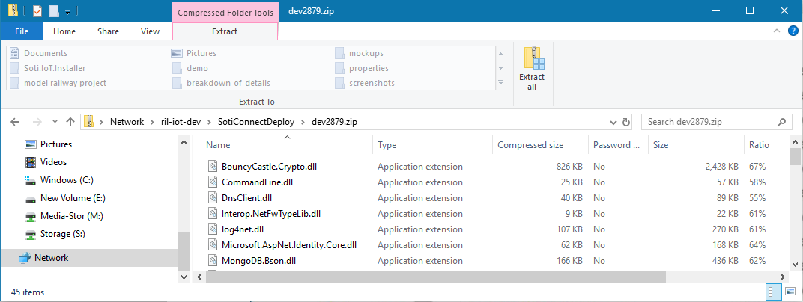Click the Properties quick access toolbar icon

(x=37, y=10)
